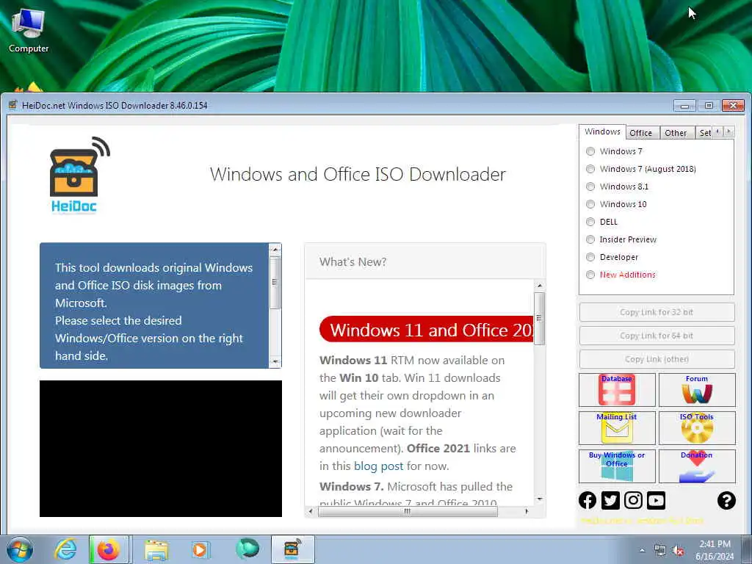
Task: Switch to the Office tab
Action: 640,134
